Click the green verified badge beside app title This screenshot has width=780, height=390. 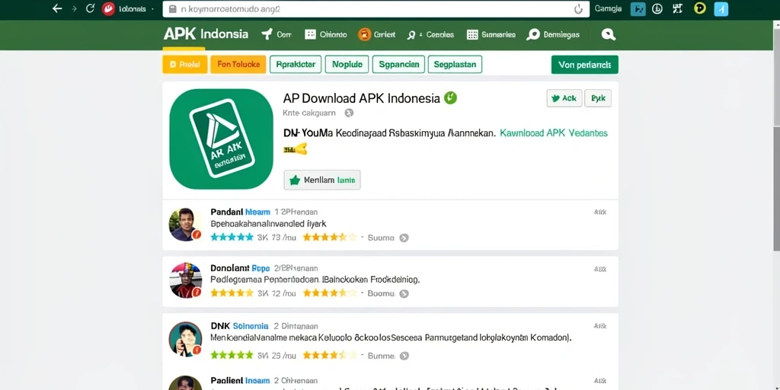[x=450, y=98]
